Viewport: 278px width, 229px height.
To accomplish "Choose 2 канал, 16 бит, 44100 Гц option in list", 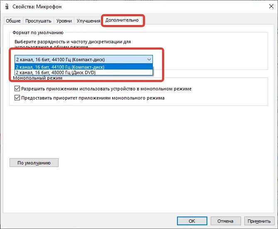I will [84, 67].
